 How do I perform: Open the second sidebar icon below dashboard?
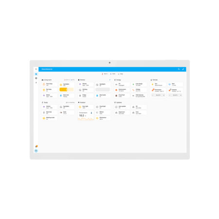36,78
